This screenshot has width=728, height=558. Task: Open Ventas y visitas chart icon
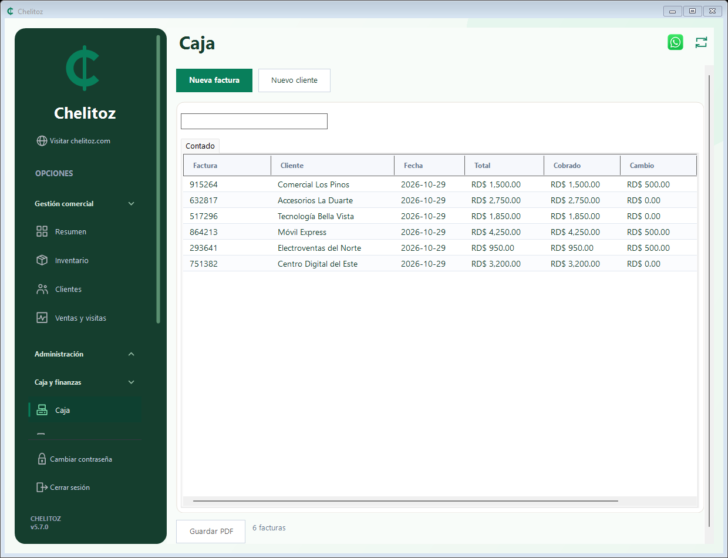pyautogui.click(x=42, y=318)
